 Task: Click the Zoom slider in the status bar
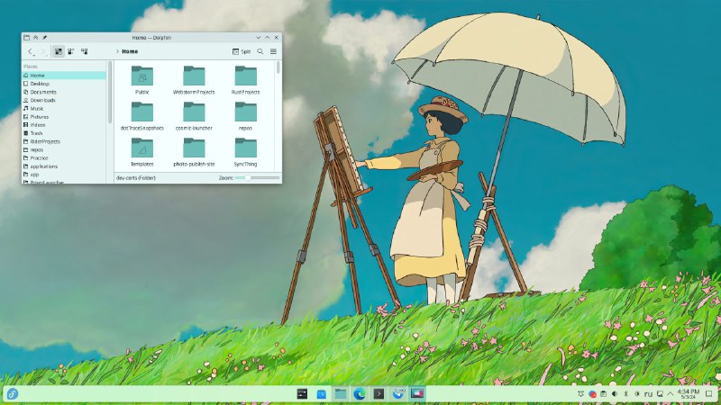[257, 177]
